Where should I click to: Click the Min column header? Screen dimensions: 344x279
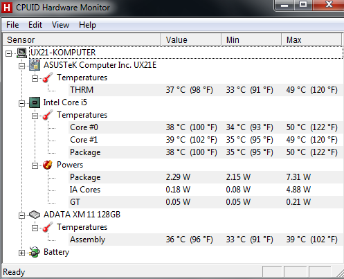coord(251,39)
